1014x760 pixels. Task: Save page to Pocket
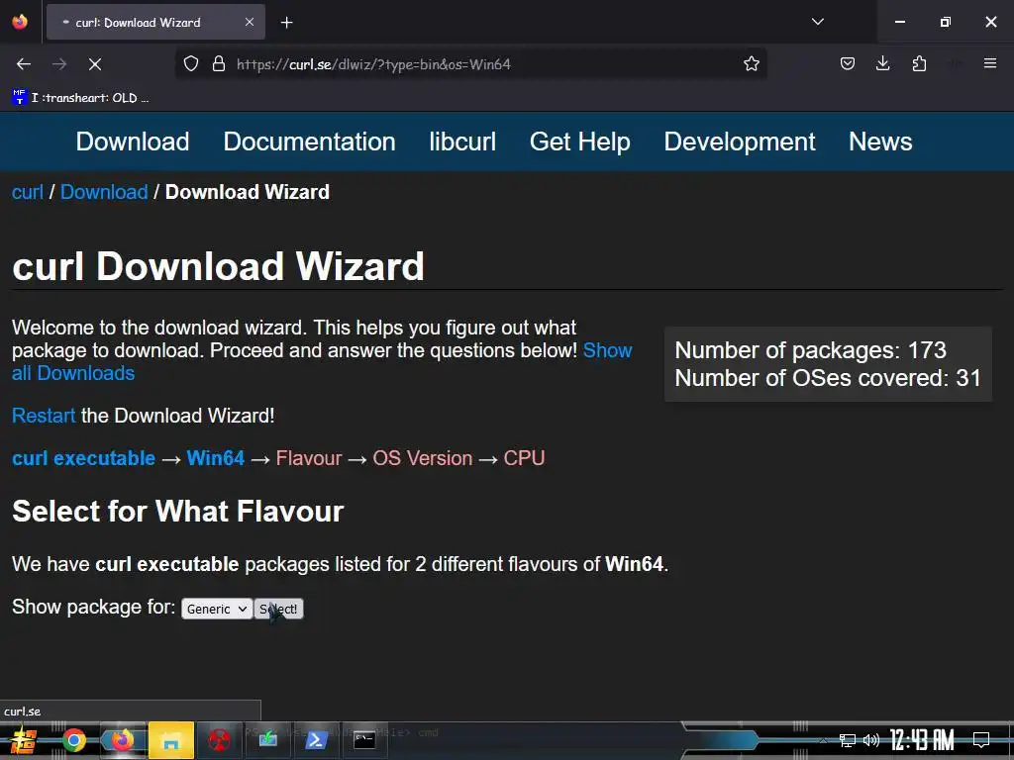point(848,64)
